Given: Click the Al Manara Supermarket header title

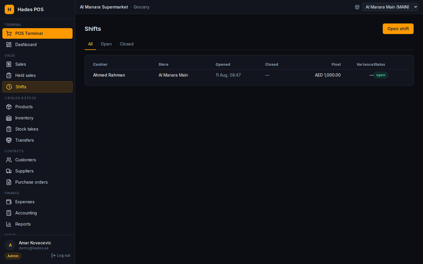Looking at the screenshot, I should [104, 7].
